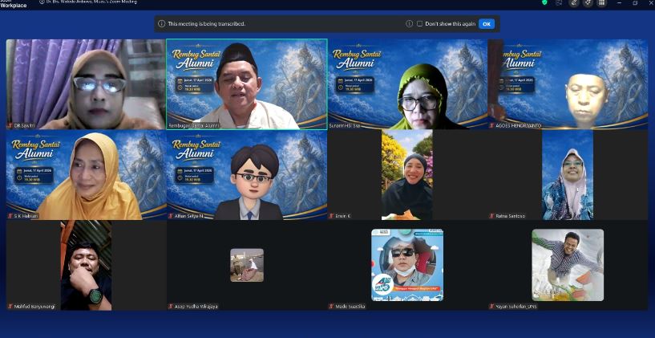Select Alfian Setya's cartoon avatar tile
Image resolution: width=655 pixels, height=338 pixels.
(246, 175)
